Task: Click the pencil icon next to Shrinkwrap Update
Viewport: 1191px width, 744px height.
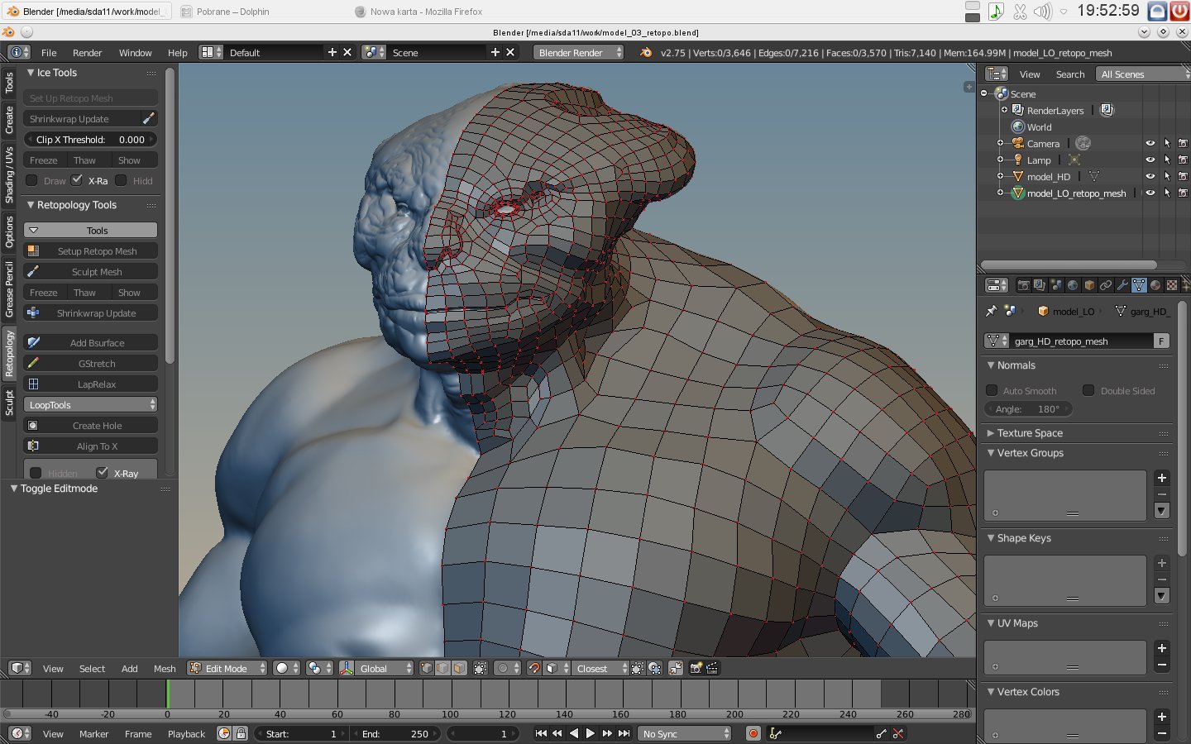Action: [x=149, y=118]
